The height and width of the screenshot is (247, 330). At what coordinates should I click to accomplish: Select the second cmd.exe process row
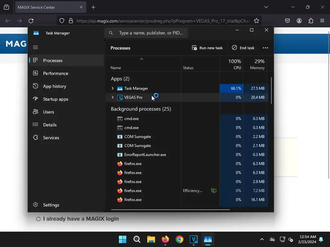[x=187, y=128]
